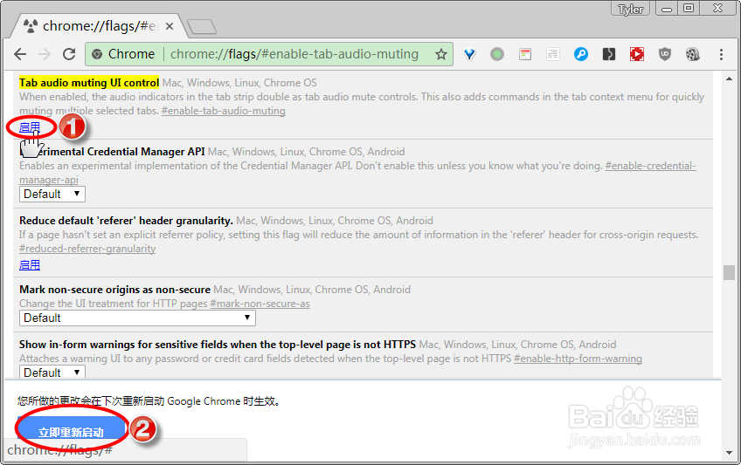This screenshot has height=465, width=741.
Task: Open Credential Manager API Default dropdown
Action: tap(52, 194)
